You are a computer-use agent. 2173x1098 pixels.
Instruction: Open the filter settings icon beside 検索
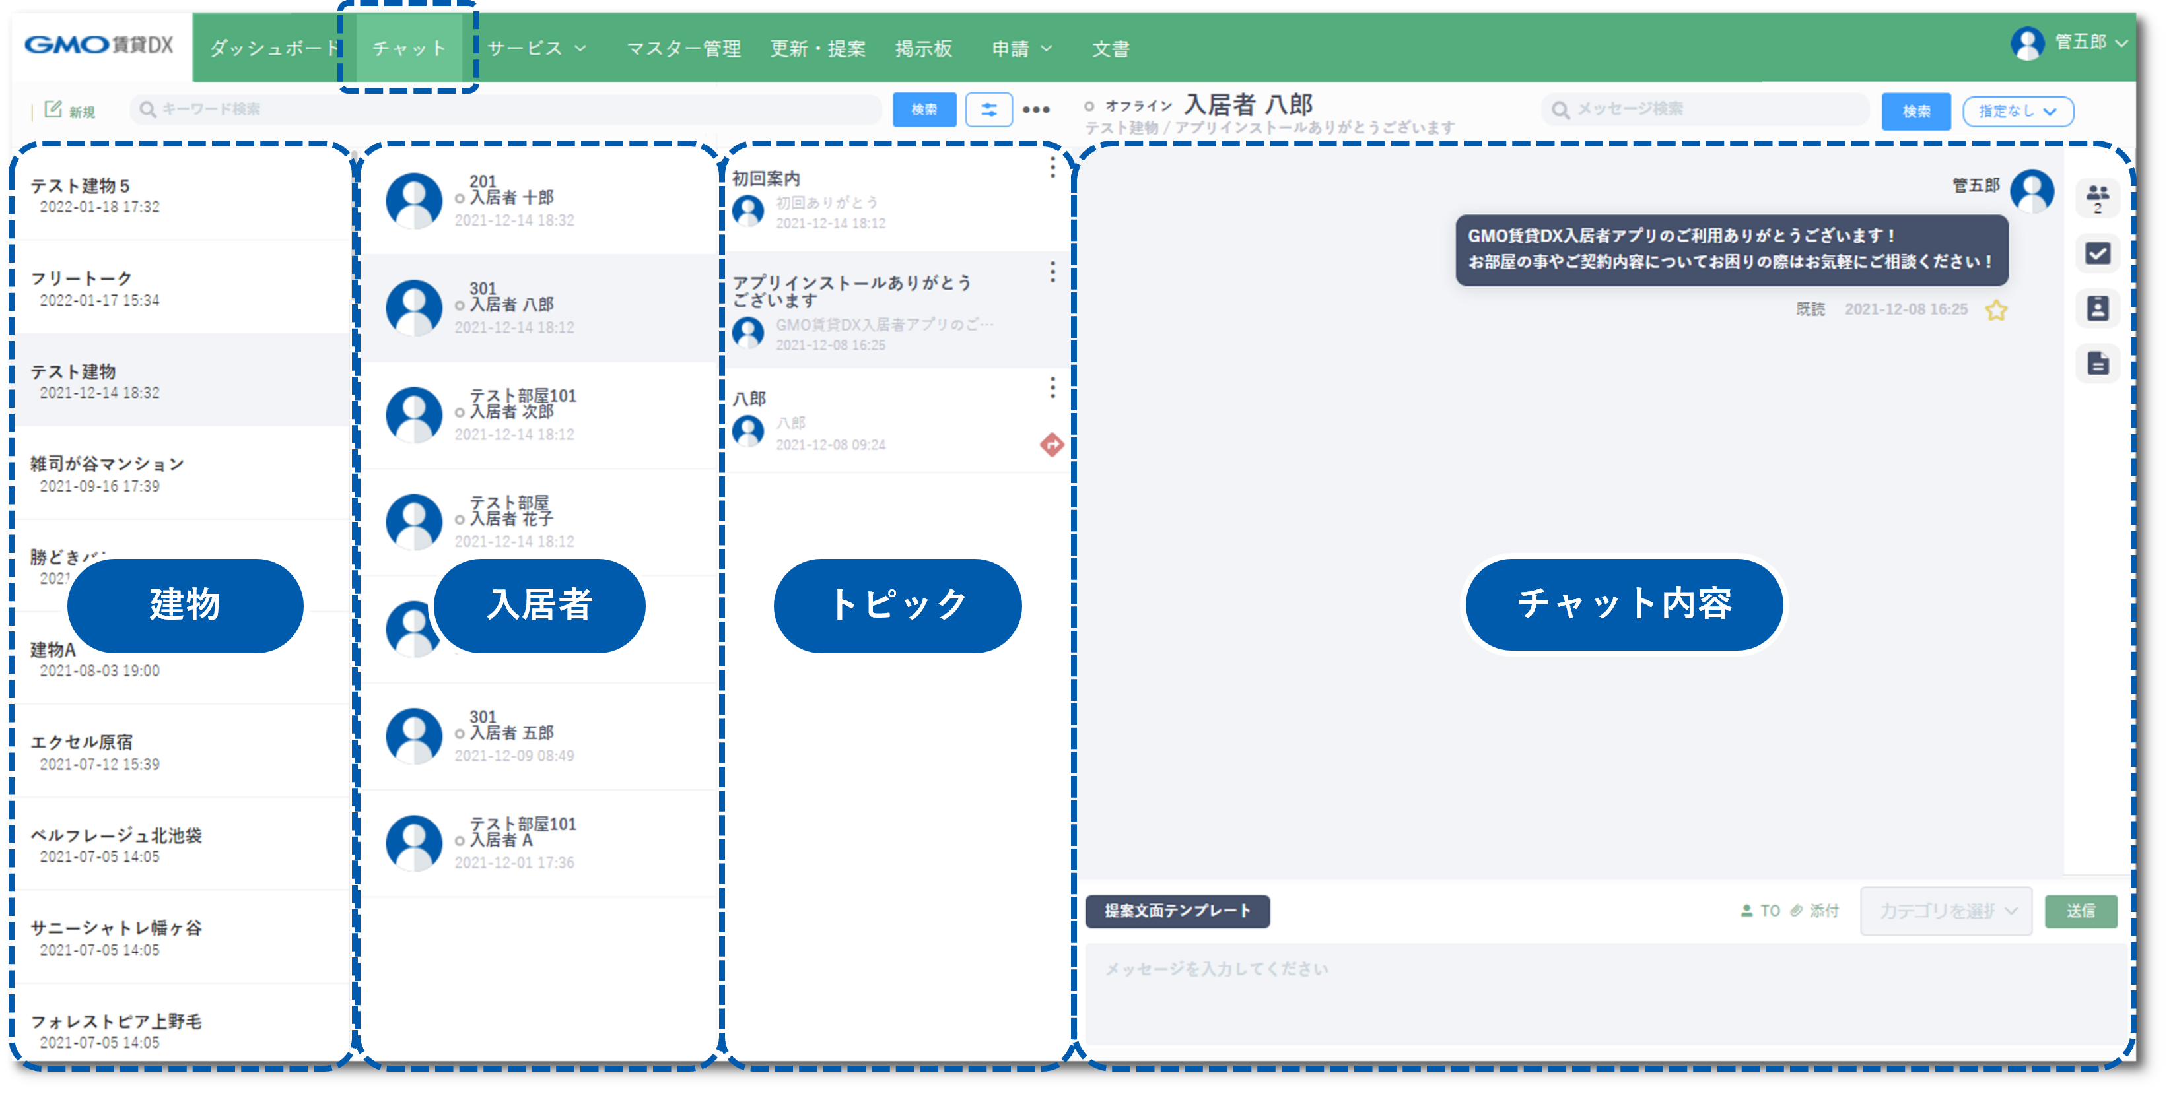(988, 110)
